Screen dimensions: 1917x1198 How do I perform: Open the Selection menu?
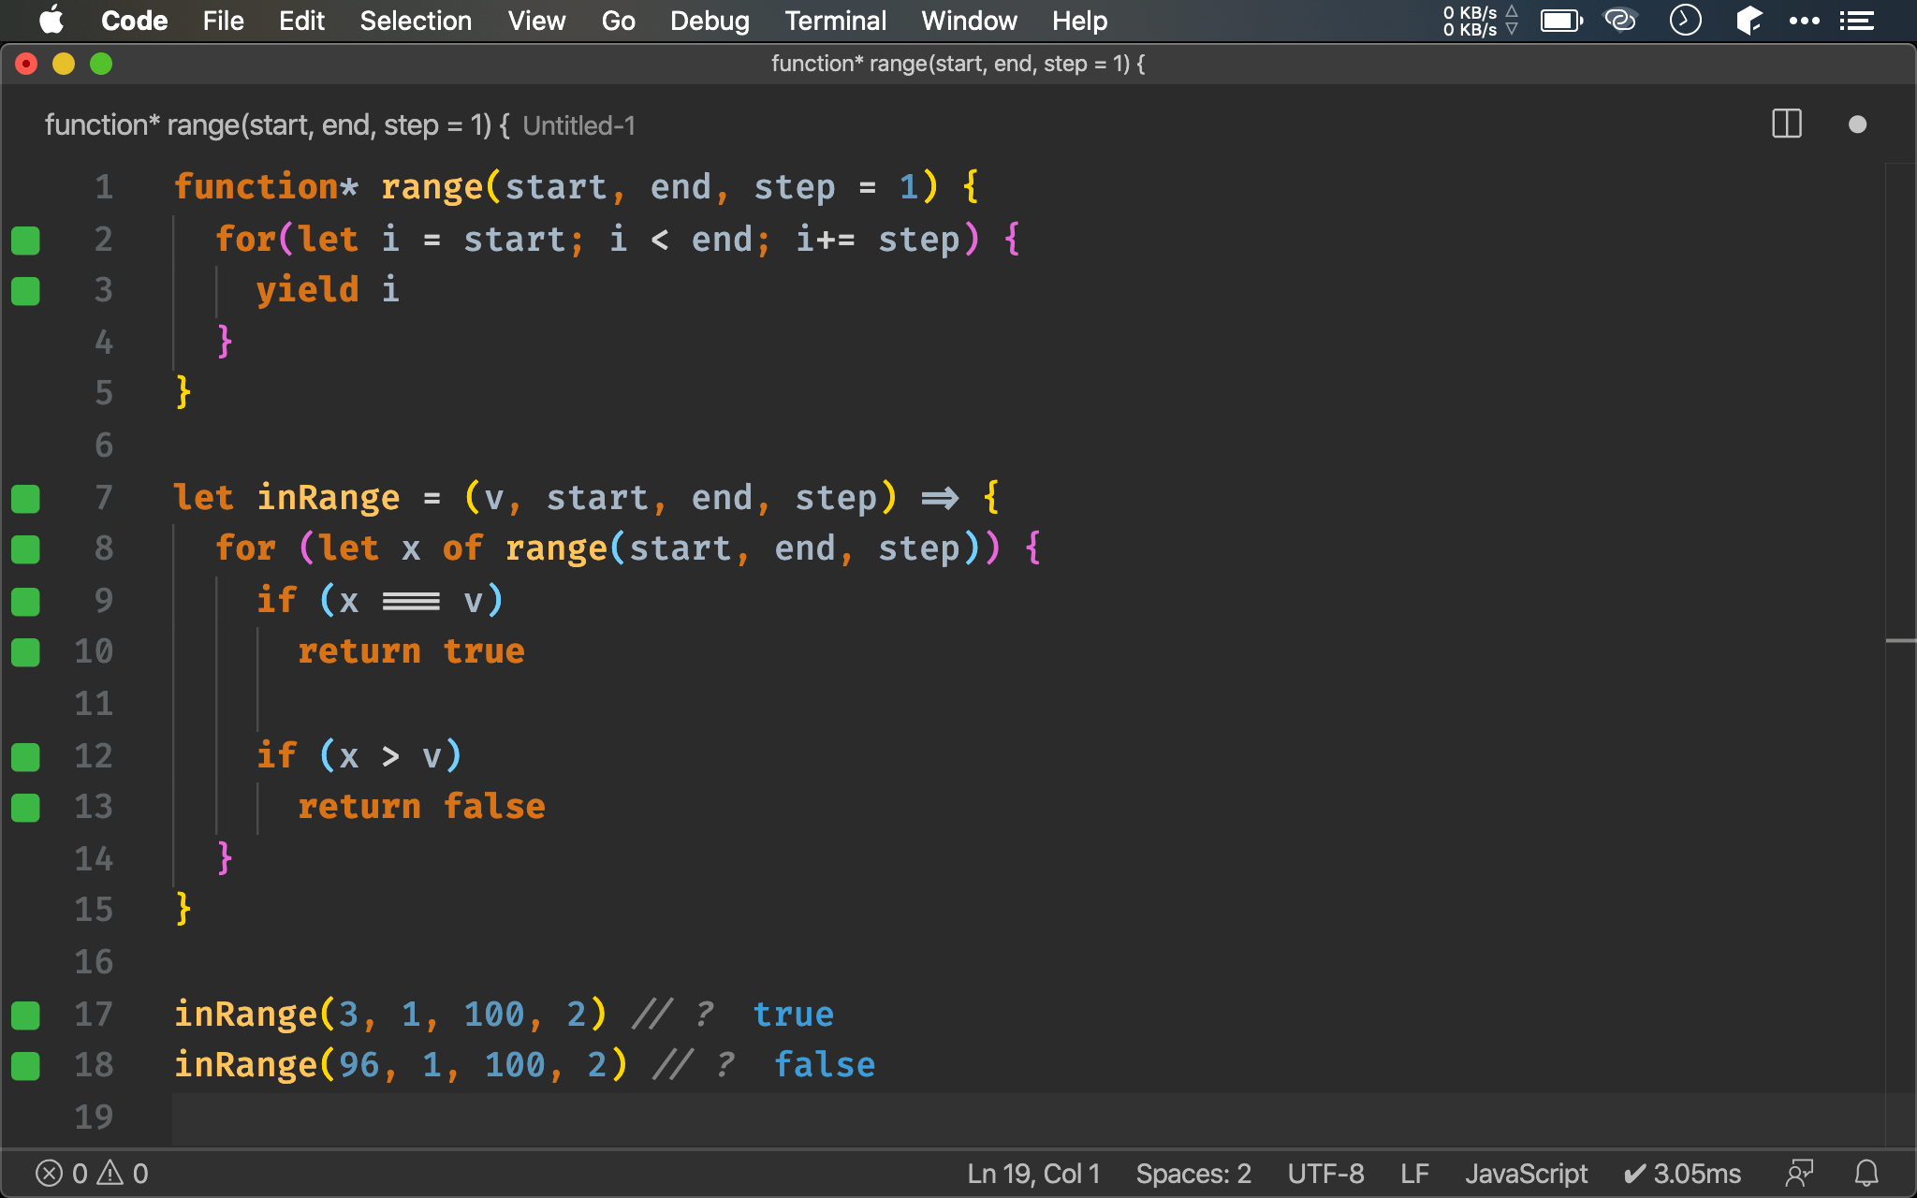click(416, 21)
